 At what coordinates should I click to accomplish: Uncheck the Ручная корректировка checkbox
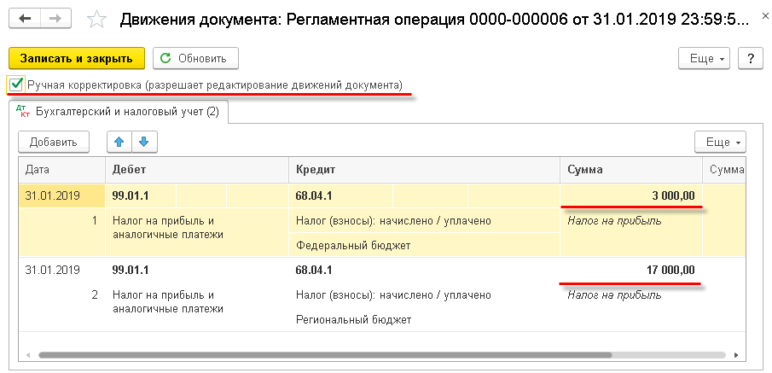(x=15, y=85)
